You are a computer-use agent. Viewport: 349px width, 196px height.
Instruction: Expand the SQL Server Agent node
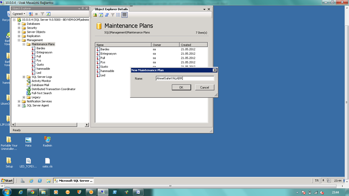pos(19,106)
